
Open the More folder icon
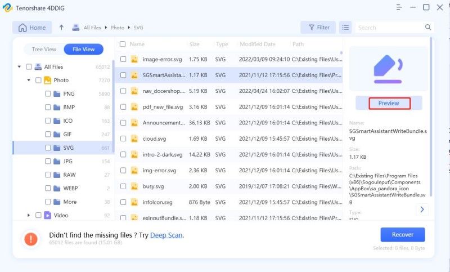click(57, 202)
